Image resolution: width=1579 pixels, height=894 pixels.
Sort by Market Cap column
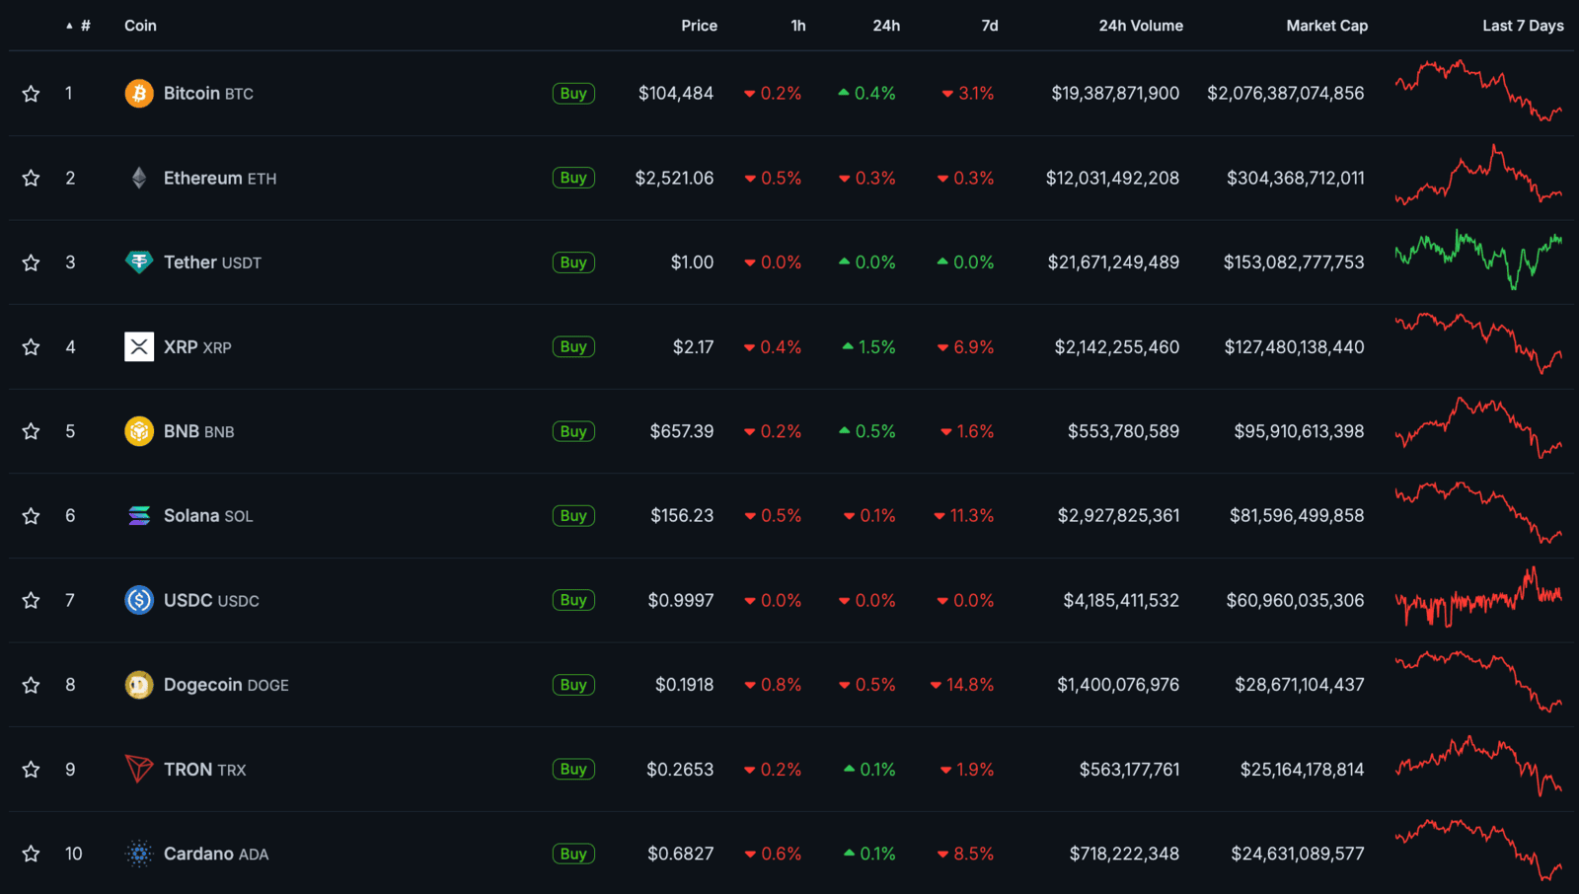pyautogui.click(x=1326, y=26)
